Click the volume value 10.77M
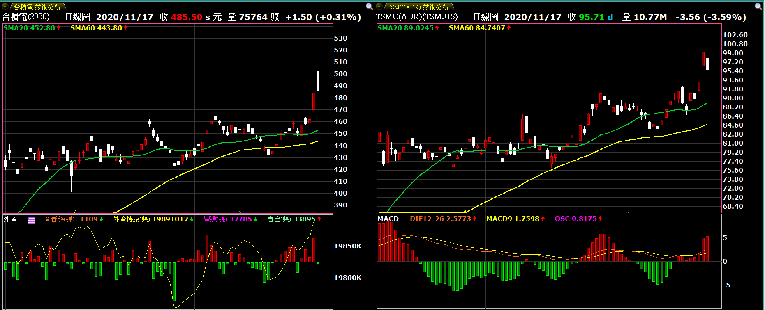Viewport: 765px width, 310px height. [x=650, y=17]
